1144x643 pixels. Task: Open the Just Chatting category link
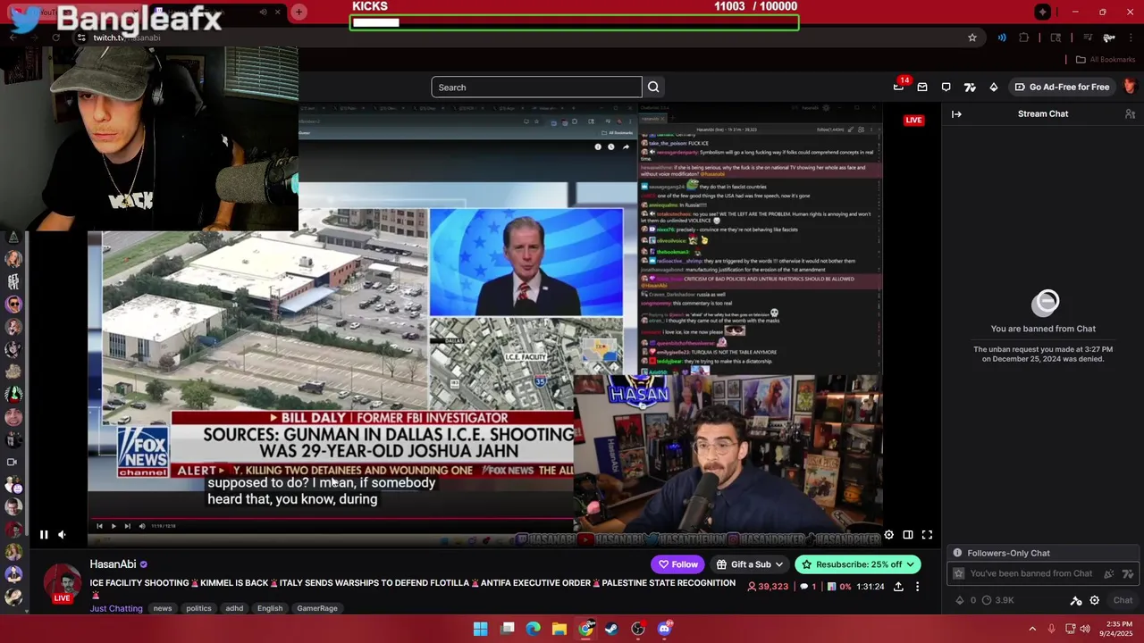coord(116,608)
